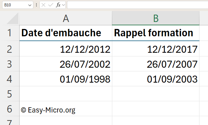Select row 4 header
This screenshot has width=208, height=125.
[10, 79]
